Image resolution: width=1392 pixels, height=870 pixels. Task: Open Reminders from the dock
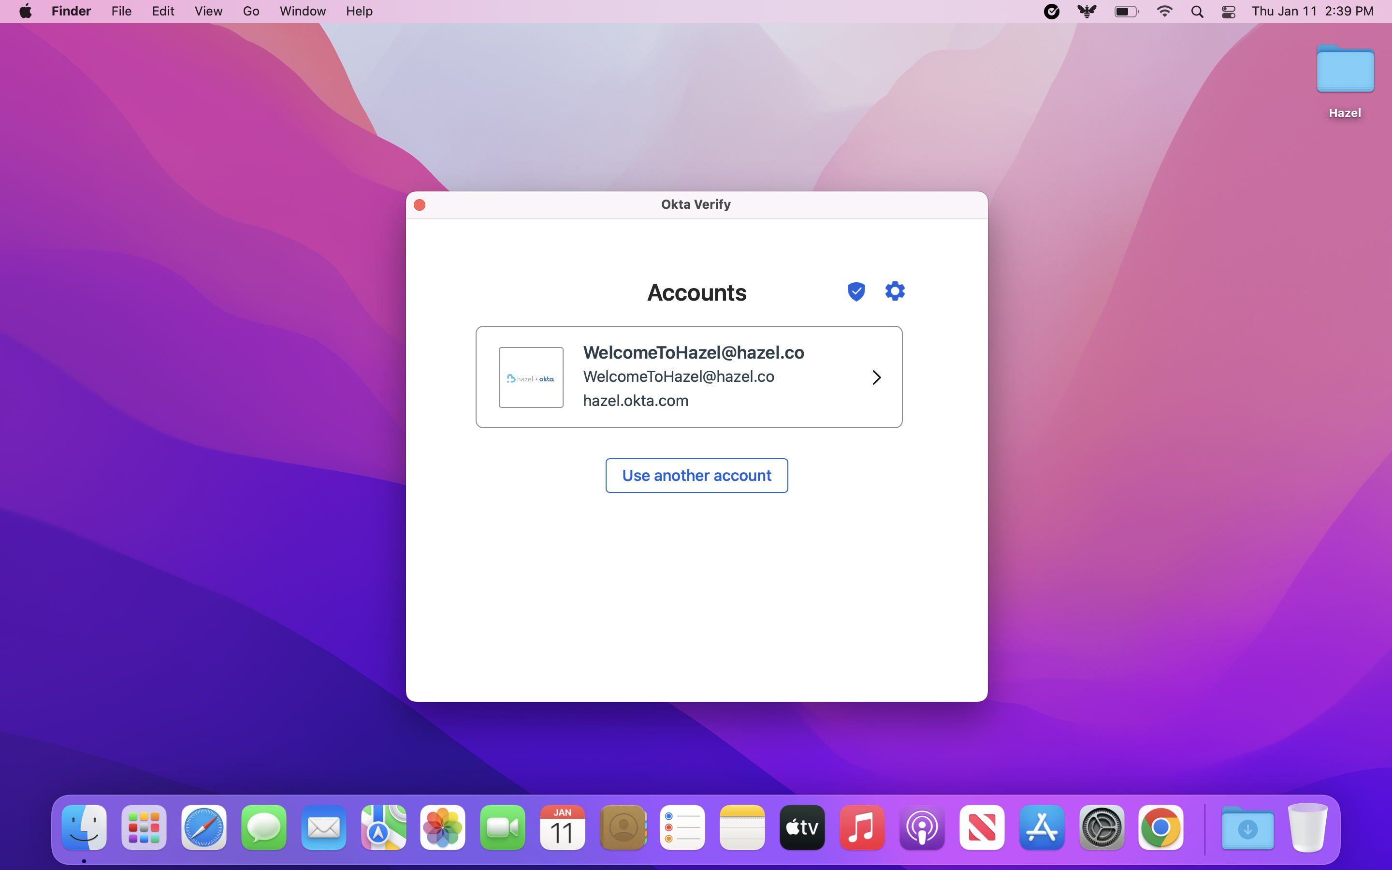click(x=683, y=827)
